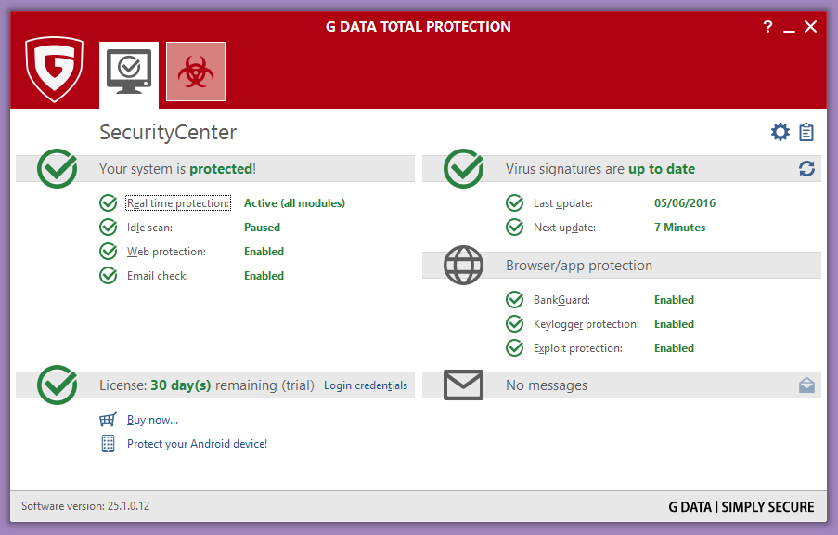838x535 pixels.
Task: Open the read-messages icon beside No messages
Action: tap(806, 385)
